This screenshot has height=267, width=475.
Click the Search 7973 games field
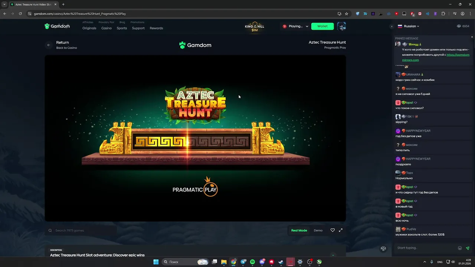click(81, 230)
